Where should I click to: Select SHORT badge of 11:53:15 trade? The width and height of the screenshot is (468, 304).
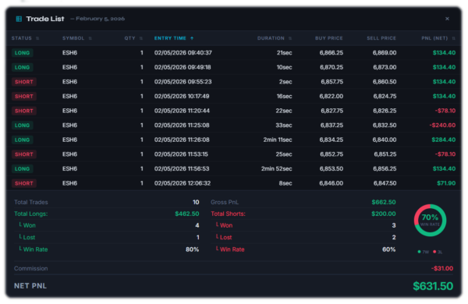click(x=24, y=154)
